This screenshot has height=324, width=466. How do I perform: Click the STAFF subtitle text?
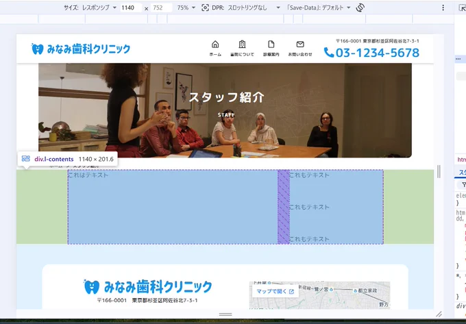(226, 115)
